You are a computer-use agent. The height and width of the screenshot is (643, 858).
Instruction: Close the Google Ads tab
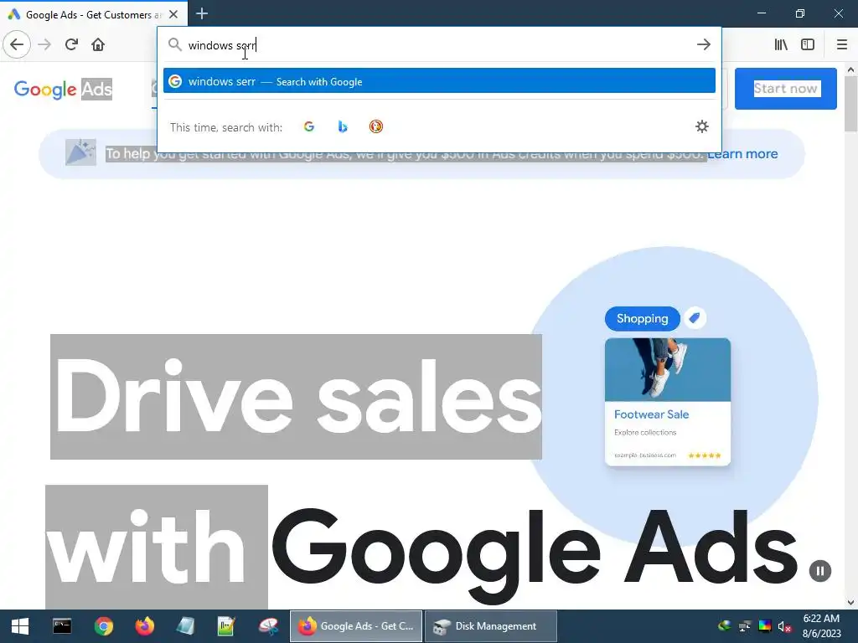173,14
